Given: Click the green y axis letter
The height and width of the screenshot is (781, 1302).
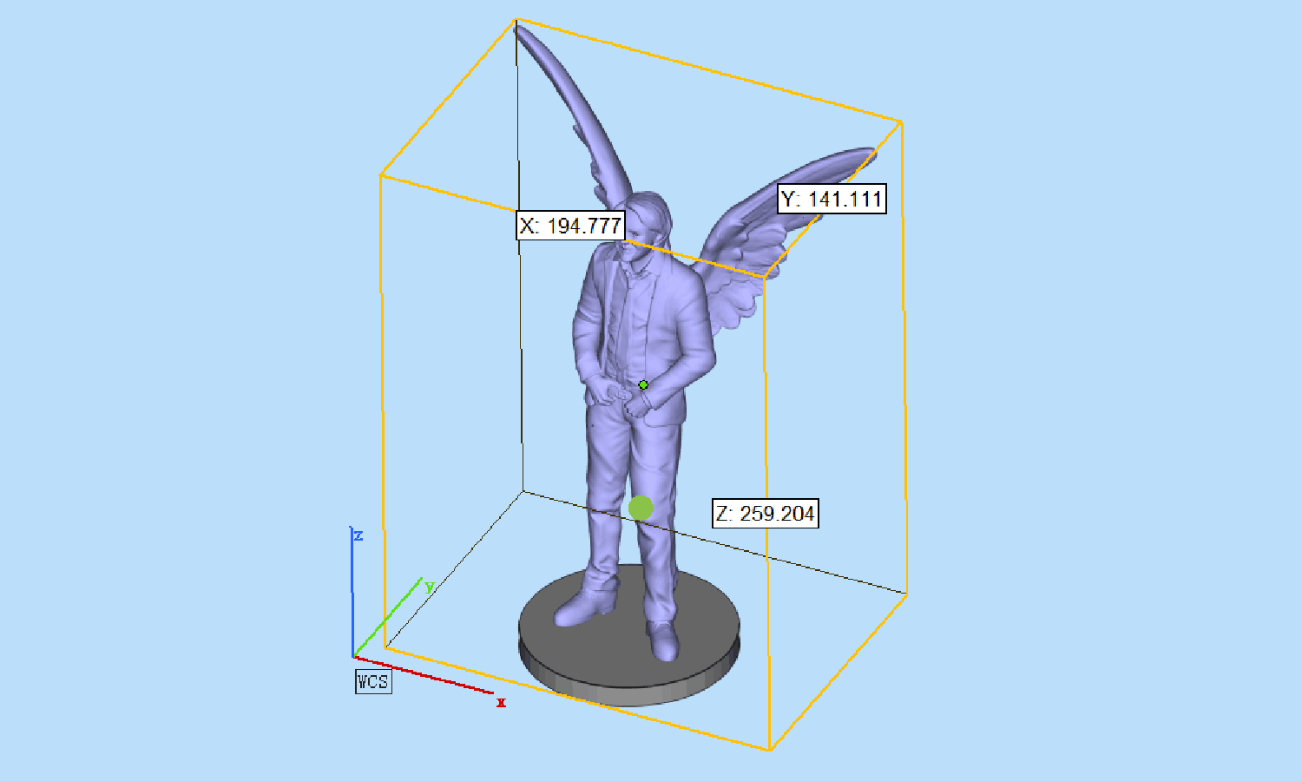Looking at the screenshot, I should coord(429,587).
